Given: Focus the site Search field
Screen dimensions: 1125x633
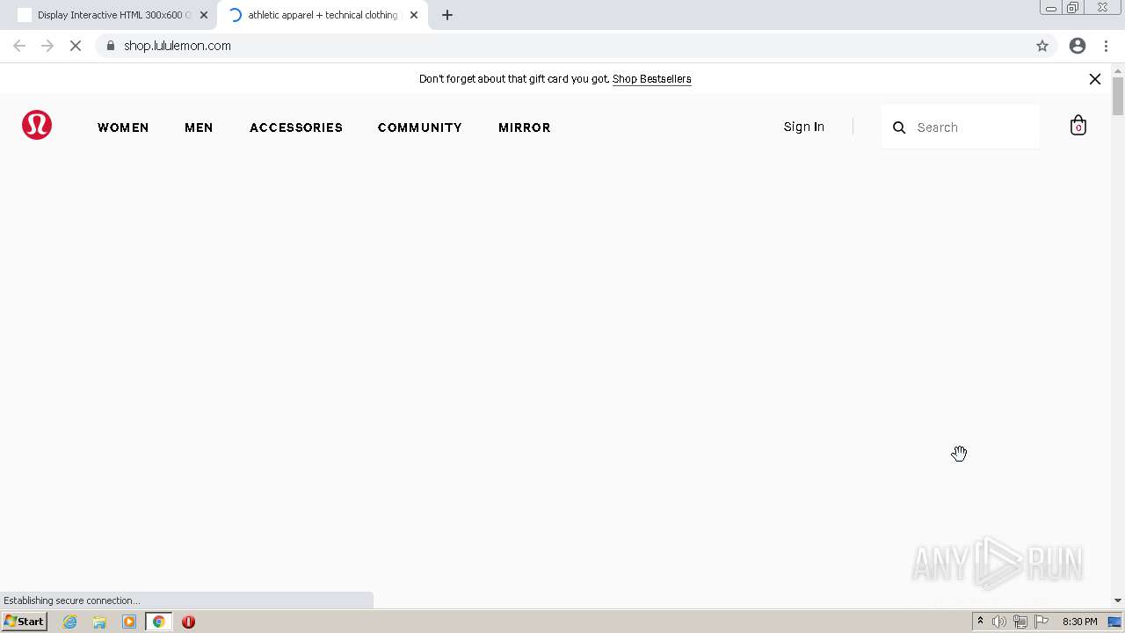Looking at the screenshot, I should tap(961, 127).
